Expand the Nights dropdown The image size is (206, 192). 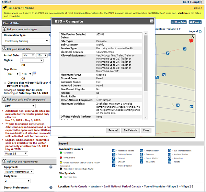point(32,61)
